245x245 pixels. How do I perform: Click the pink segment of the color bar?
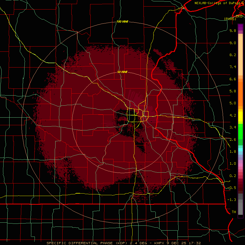tap(240, 165)
